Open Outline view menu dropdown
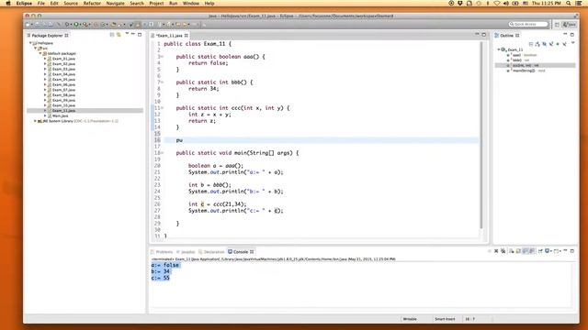The width and height of the screenshot is (588, 330). 572,43
